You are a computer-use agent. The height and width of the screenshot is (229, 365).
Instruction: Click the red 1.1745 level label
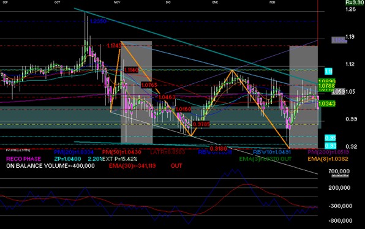pos(114,46)
